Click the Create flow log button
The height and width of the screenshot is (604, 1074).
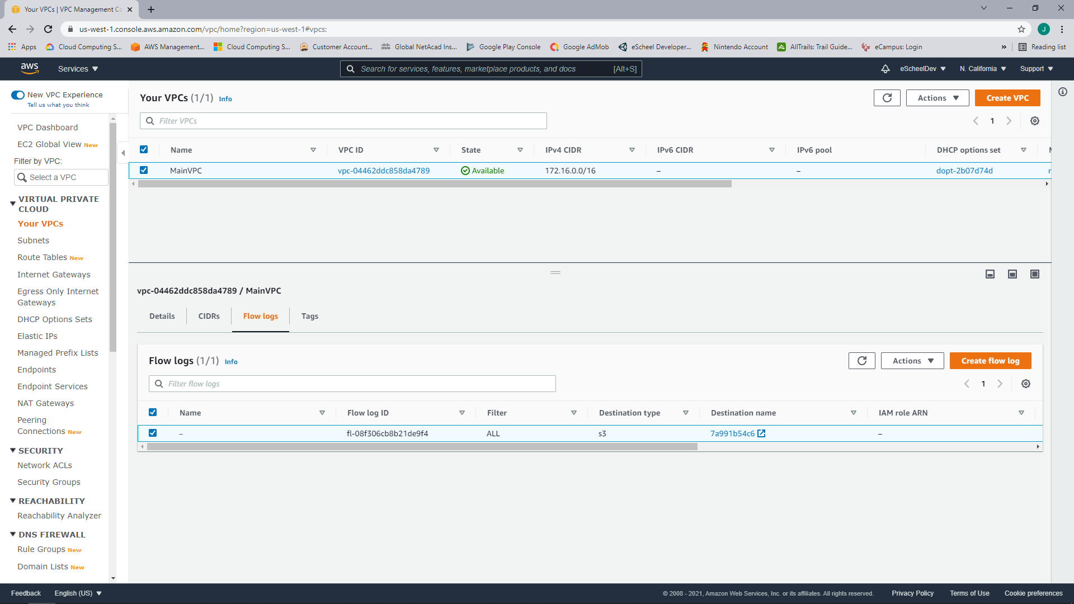click(990, 361)
